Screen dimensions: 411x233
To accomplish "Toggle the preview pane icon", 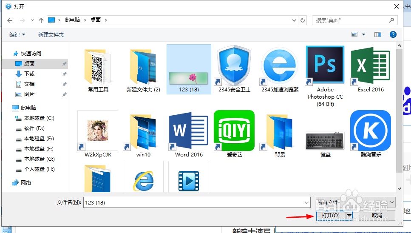I will [378, 34].
